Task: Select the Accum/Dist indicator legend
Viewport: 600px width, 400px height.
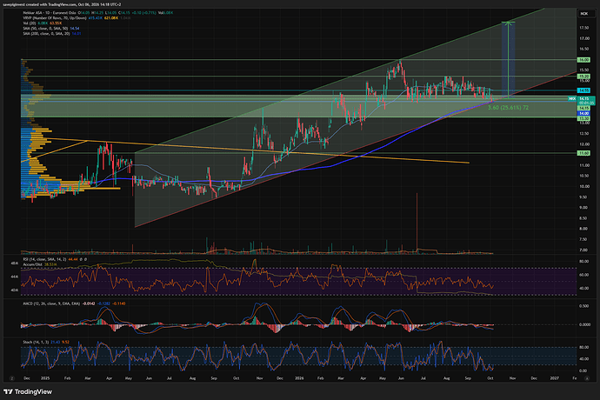Action: point(32,264)
